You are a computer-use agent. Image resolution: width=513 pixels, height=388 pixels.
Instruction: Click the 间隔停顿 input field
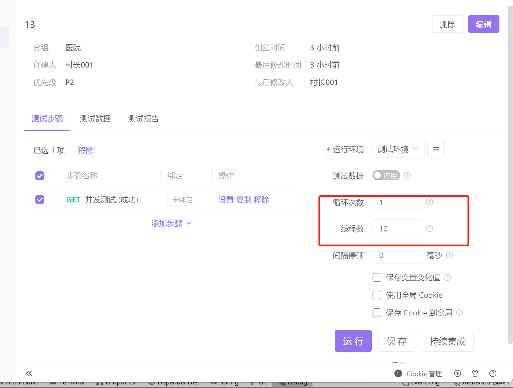click(x=397, y=255)
